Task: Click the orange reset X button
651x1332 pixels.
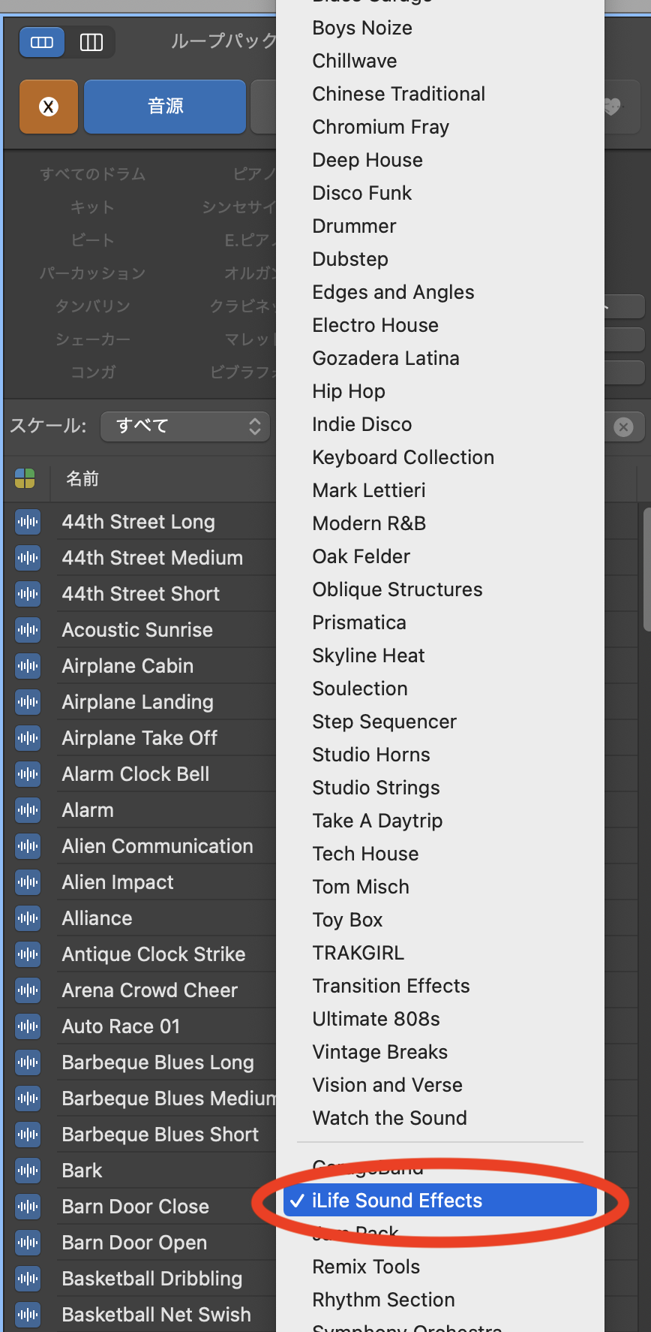Action: click(49, 107)
